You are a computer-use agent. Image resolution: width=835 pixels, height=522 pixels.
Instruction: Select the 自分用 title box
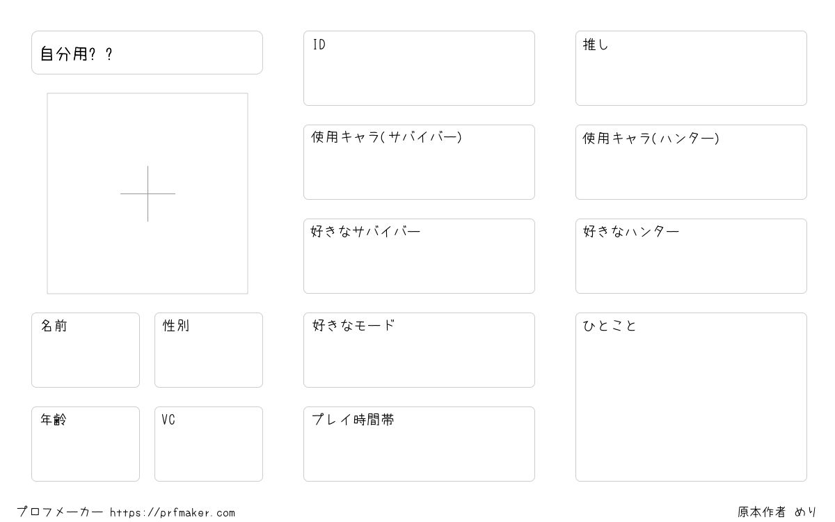pos(147,52)
